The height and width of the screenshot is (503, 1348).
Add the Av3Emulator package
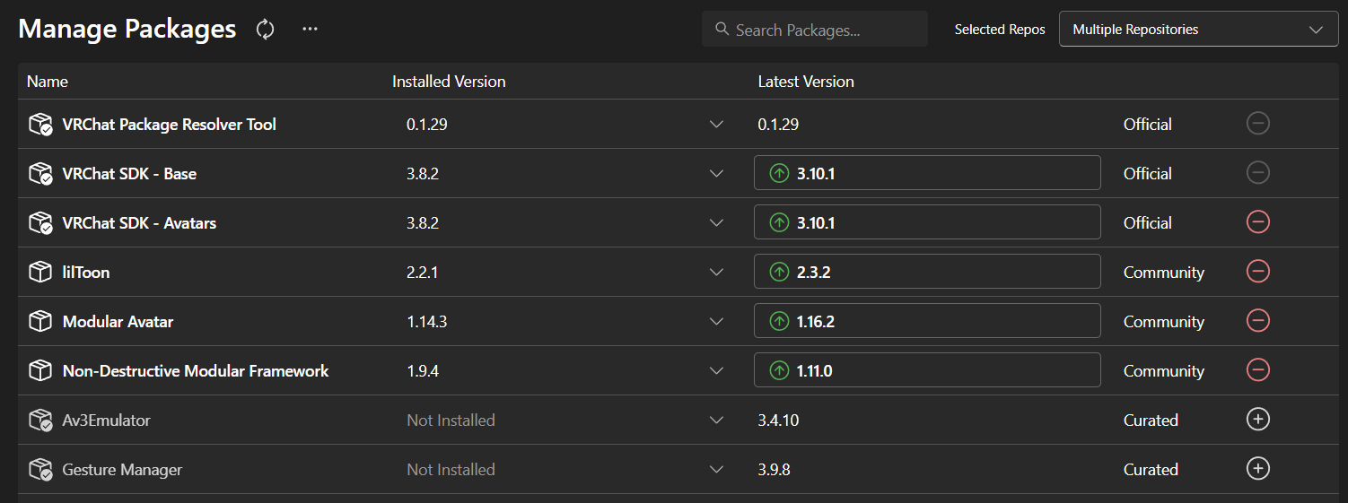[x=1258, y=419]
